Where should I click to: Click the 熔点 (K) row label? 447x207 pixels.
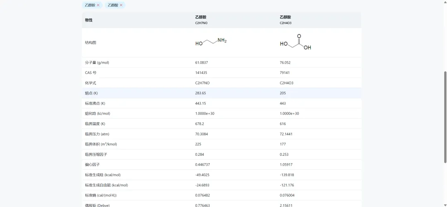coord(91,93)
